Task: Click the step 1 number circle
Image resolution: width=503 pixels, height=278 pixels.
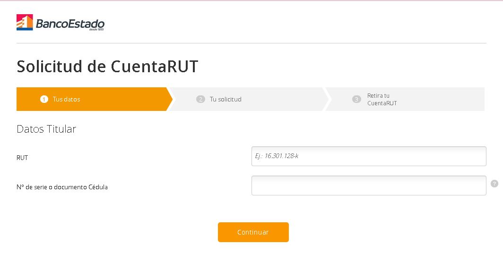Action: [44, 99]
